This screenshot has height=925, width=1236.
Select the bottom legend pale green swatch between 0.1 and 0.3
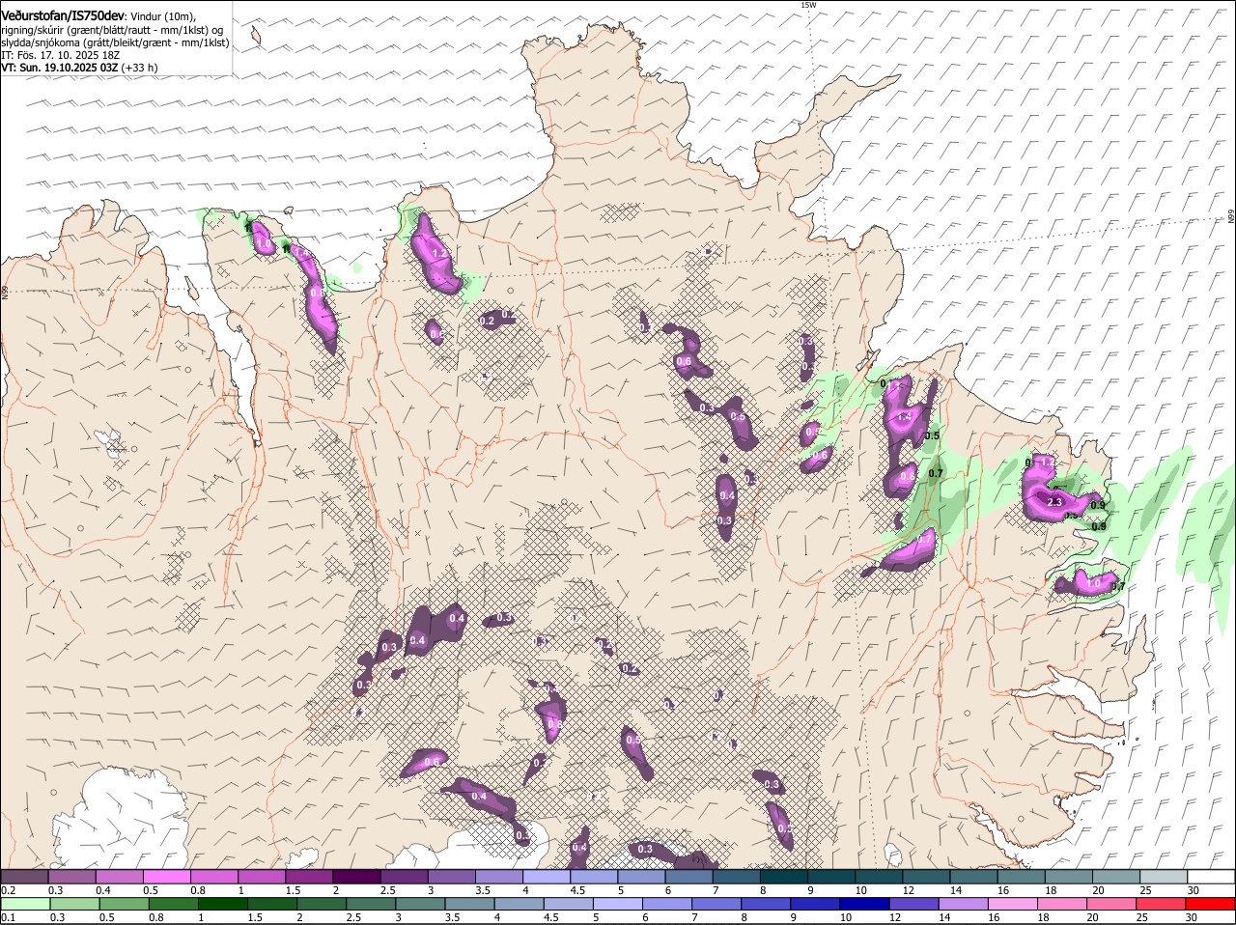click(x=25, y=904)
